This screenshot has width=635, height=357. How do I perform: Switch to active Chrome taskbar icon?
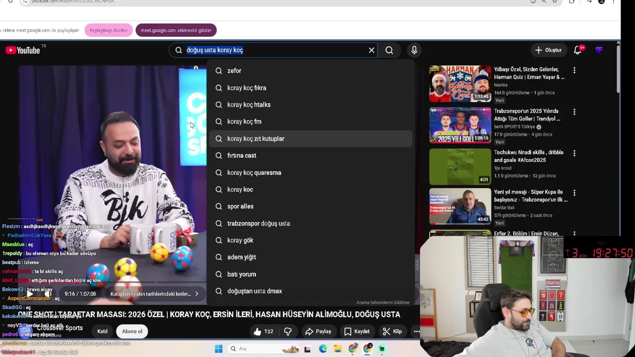coord(368,349)
